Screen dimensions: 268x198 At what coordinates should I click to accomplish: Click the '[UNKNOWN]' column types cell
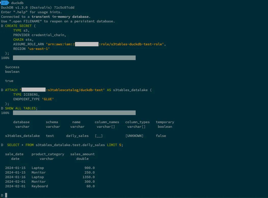pos(134,136)
